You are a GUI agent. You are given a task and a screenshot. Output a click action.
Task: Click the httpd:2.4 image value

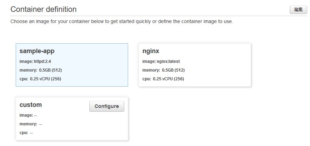(x=42, y=61)
